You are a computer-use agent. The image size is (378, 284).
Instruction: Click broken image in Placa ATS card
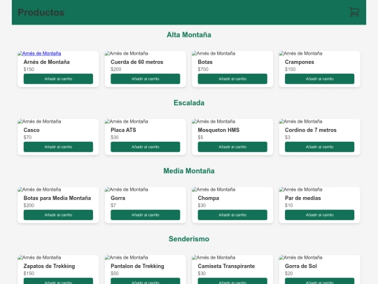[126, 121]
